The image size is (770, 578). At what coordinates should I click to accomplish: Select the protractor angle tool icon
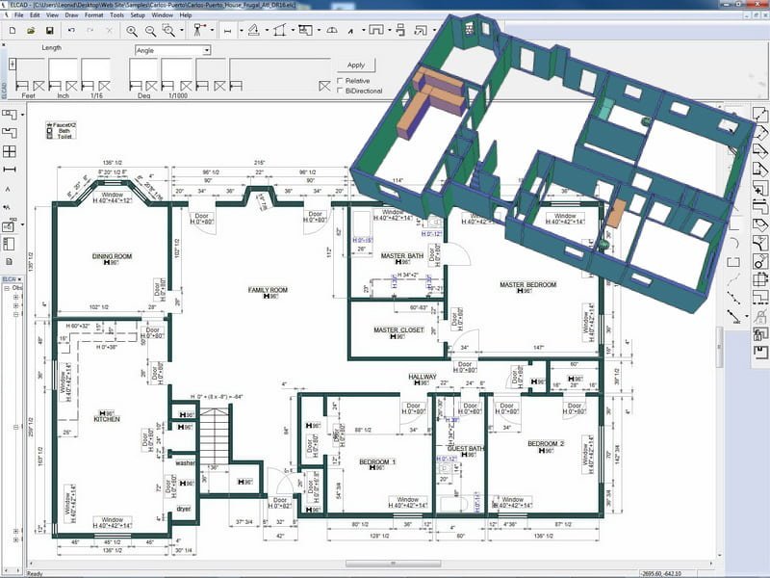[332, 31]
